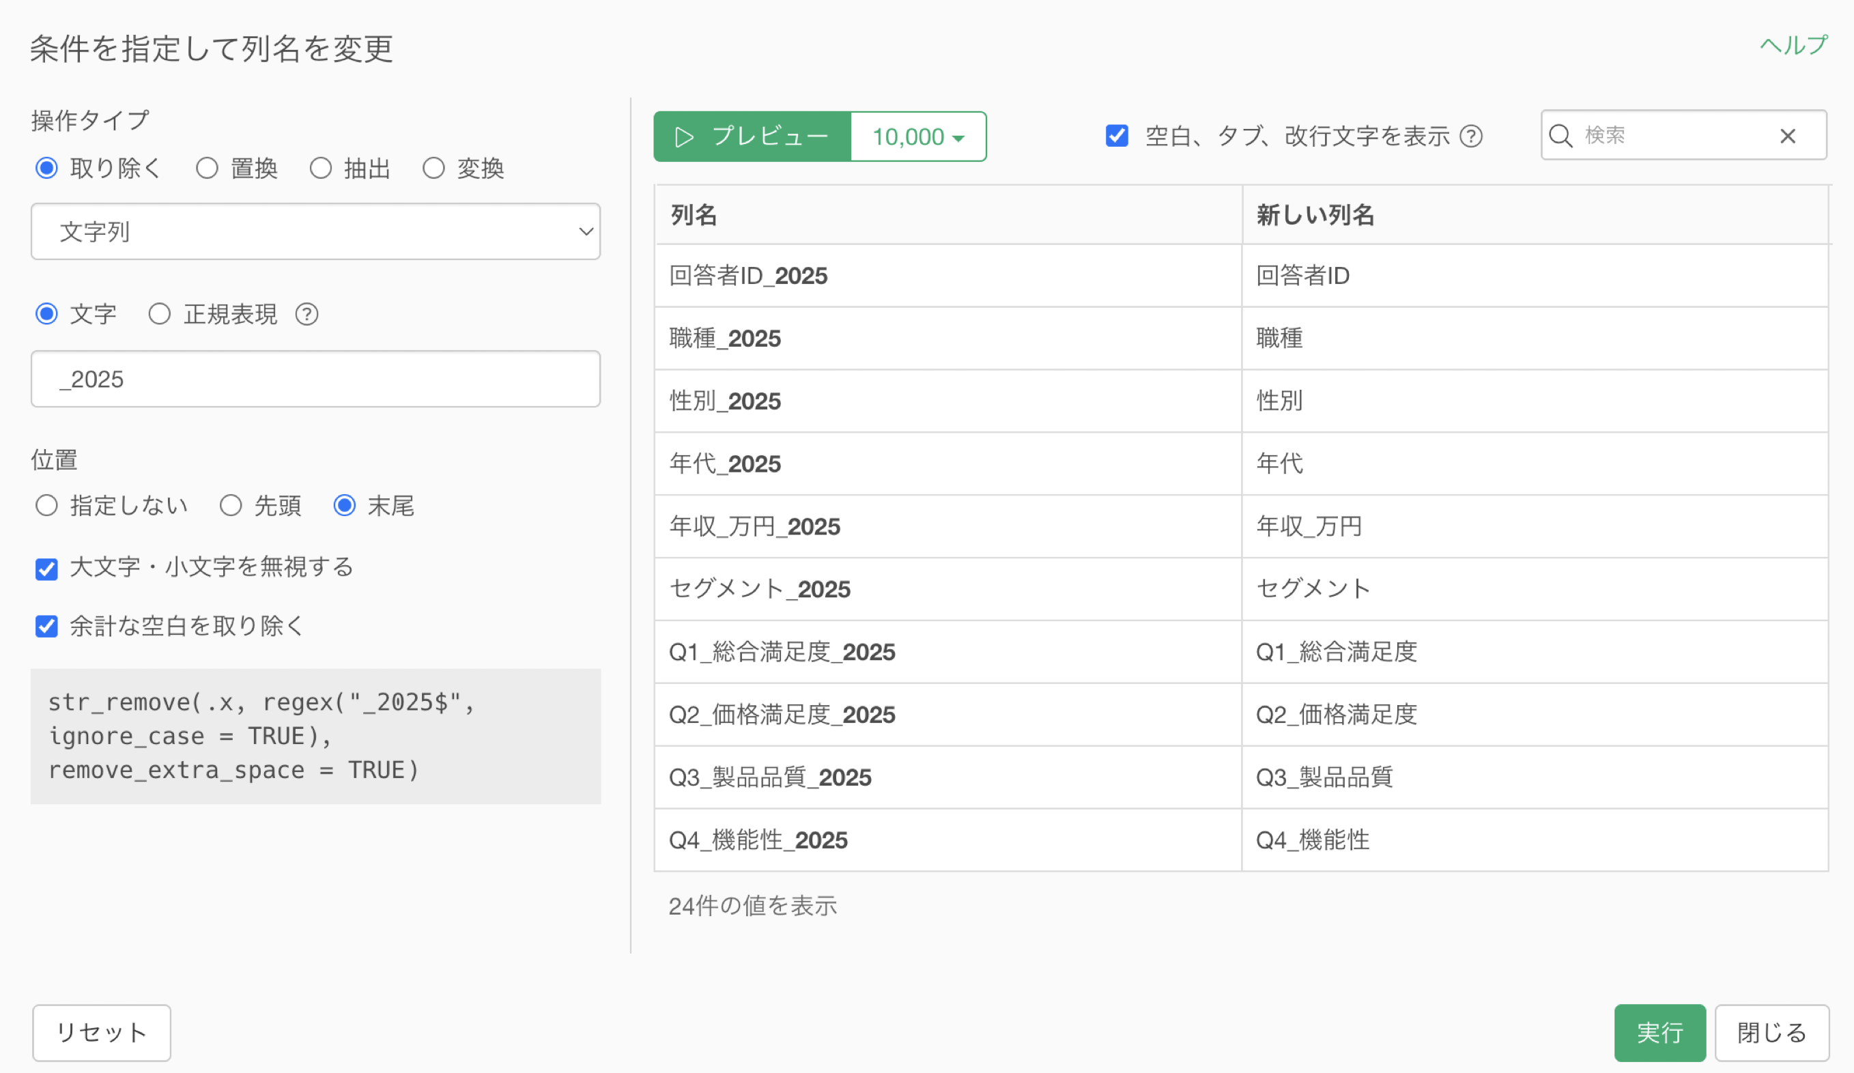Click the 年代_2025 cell
1854x1073 pixels.
[x=948, y=463]
